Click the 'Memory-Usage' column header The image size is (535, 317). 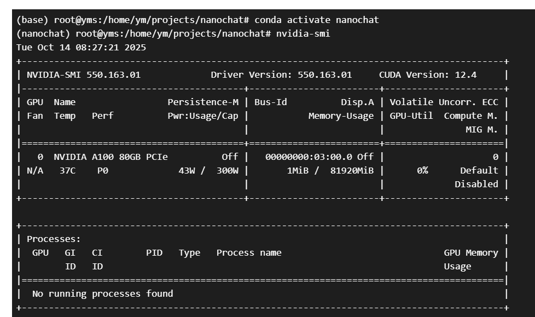[341, 116]
